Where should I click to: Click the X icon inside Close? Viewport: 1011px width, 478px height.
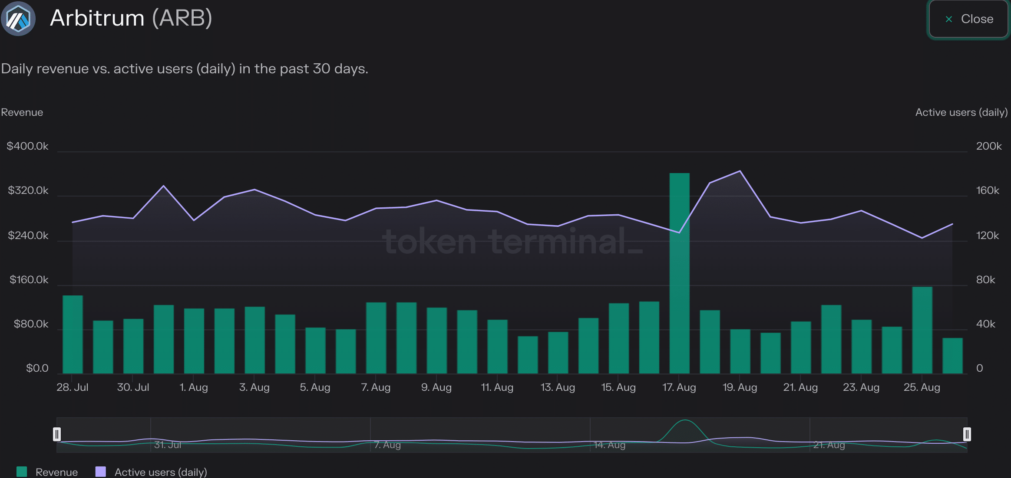[949, 19]
